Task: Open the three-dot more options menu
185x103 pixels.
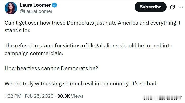Action: tap(180, 7)
